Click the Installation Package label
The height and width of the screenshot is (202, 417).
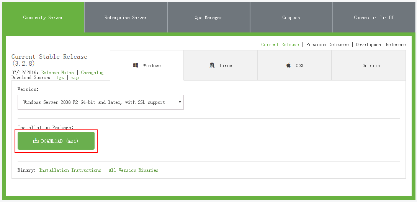pos(45,128)
